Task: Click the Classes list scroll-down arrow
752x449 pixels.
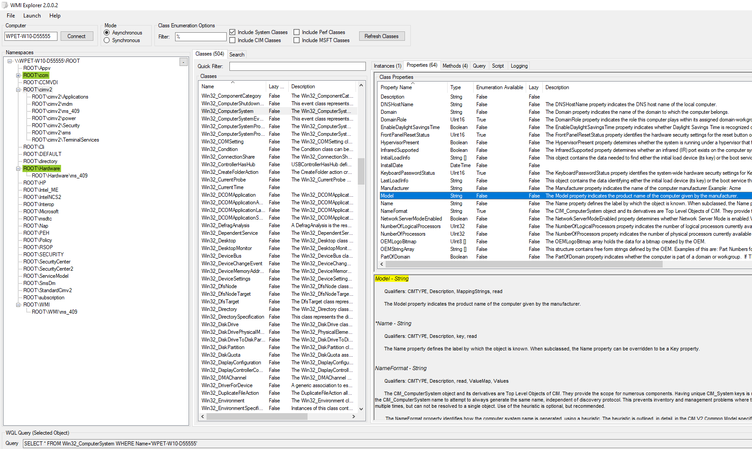Action: (361, 409)
